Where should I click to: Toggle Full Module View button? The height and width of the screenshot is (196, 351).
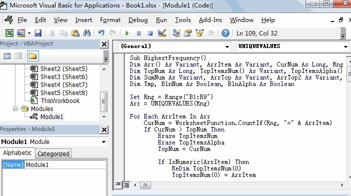tap(126, 185)
